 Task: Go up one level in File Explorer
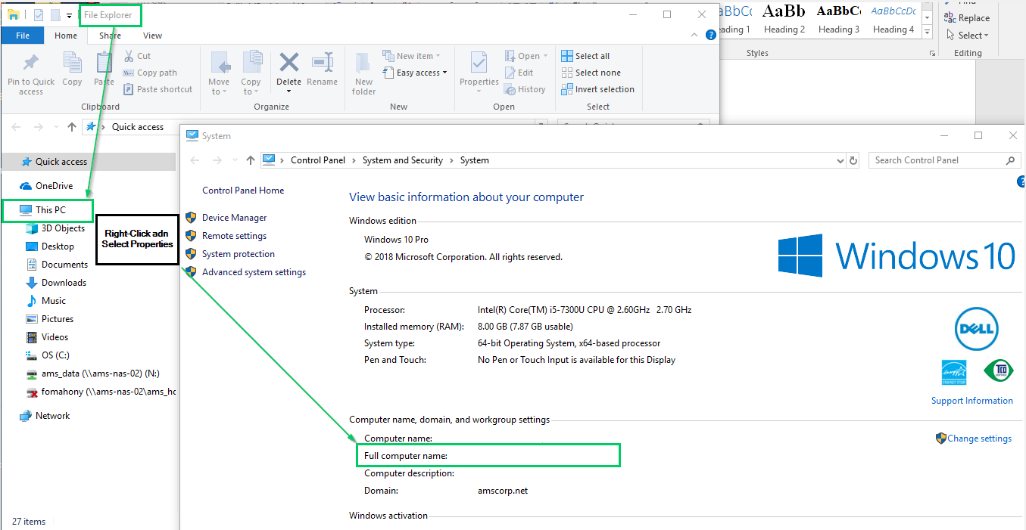(x=72, y=127)
